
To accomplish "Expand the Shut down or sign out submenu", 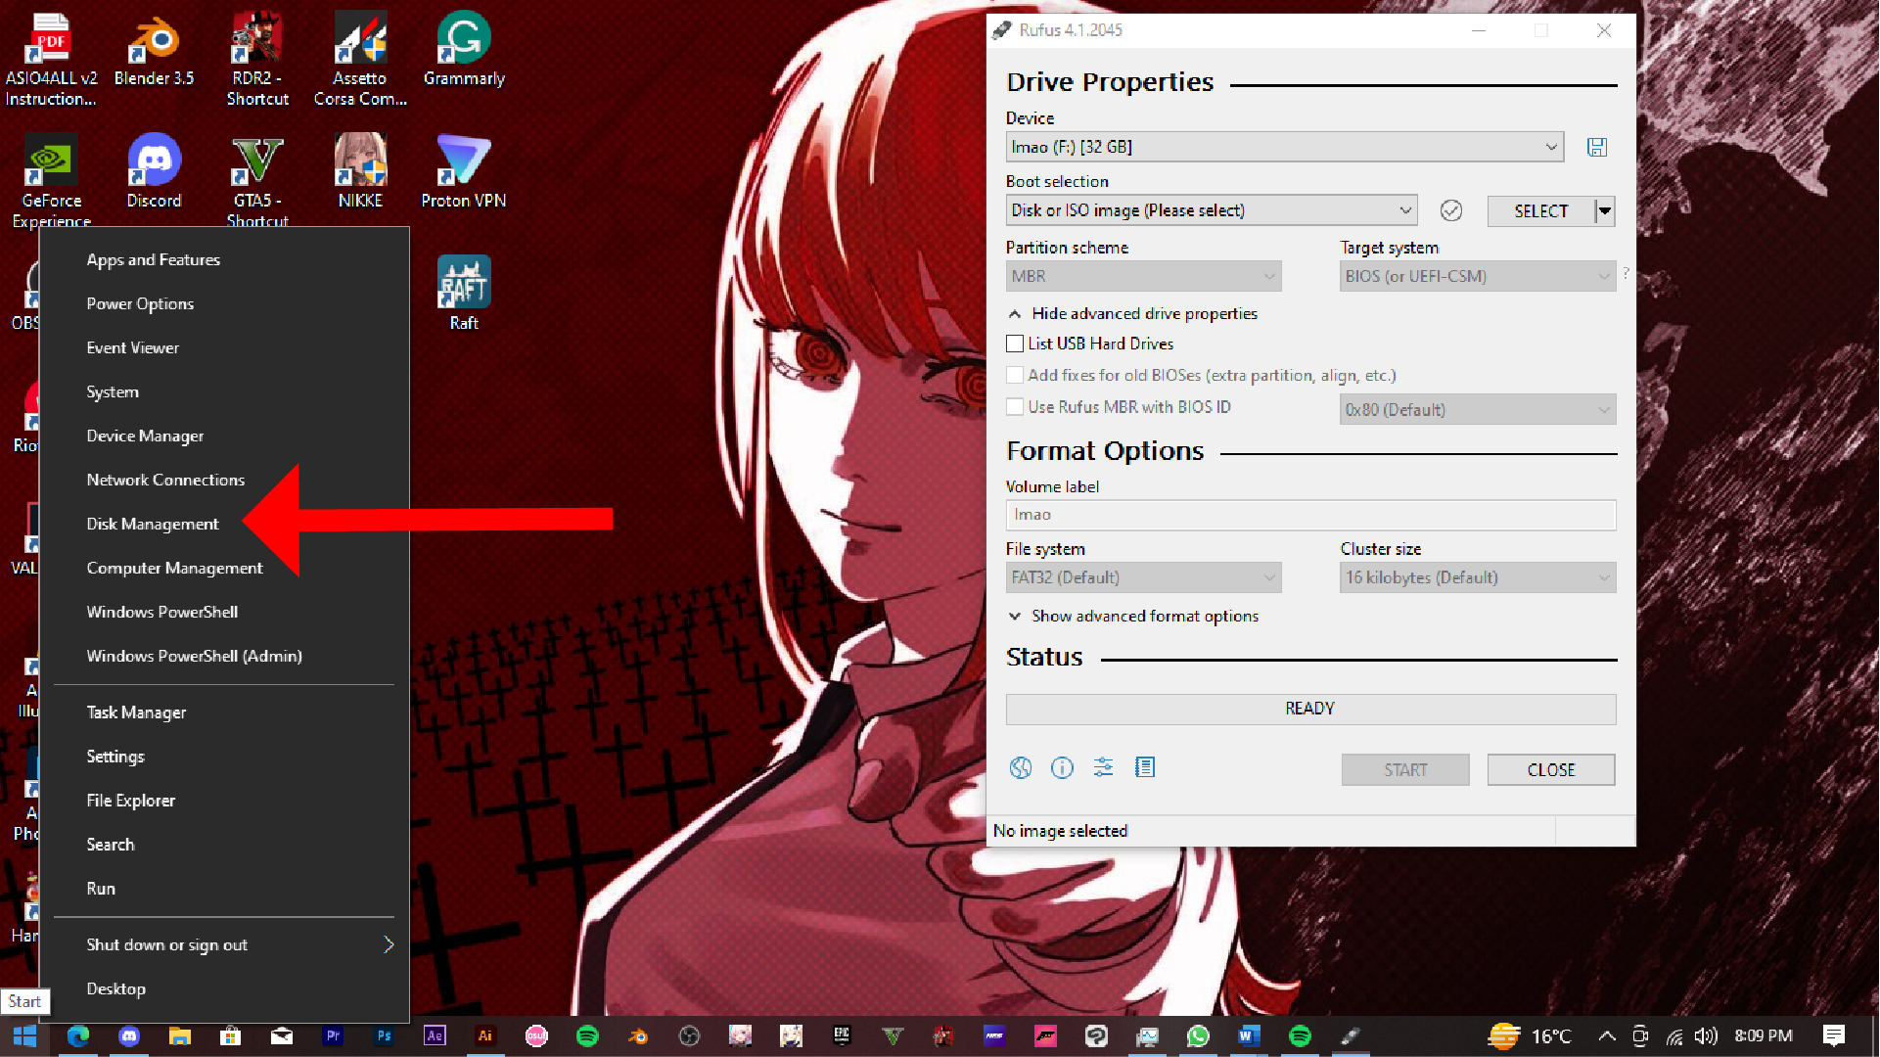I will point(224,944).
